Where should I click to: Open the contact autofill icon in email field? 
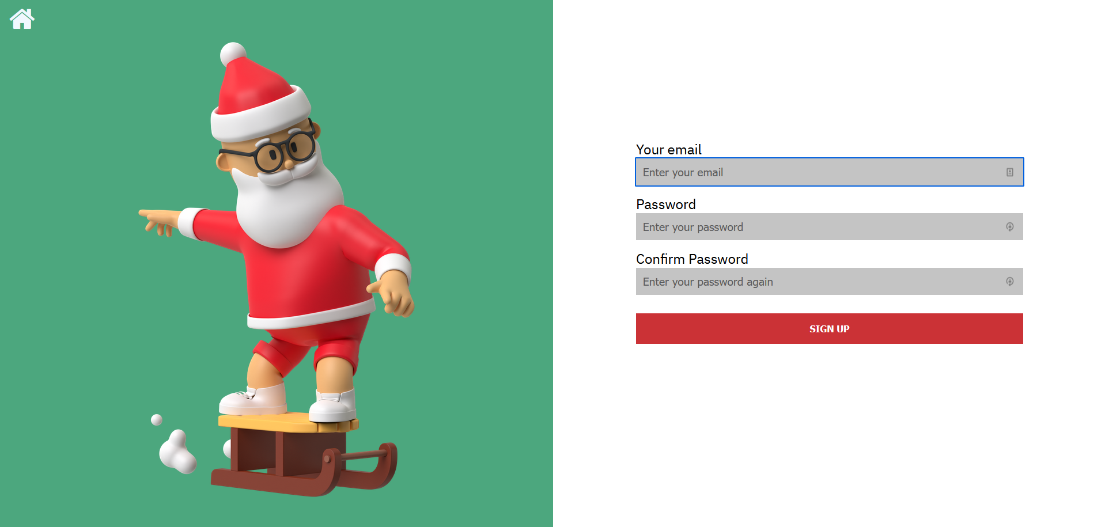[x=1009, y=172]
